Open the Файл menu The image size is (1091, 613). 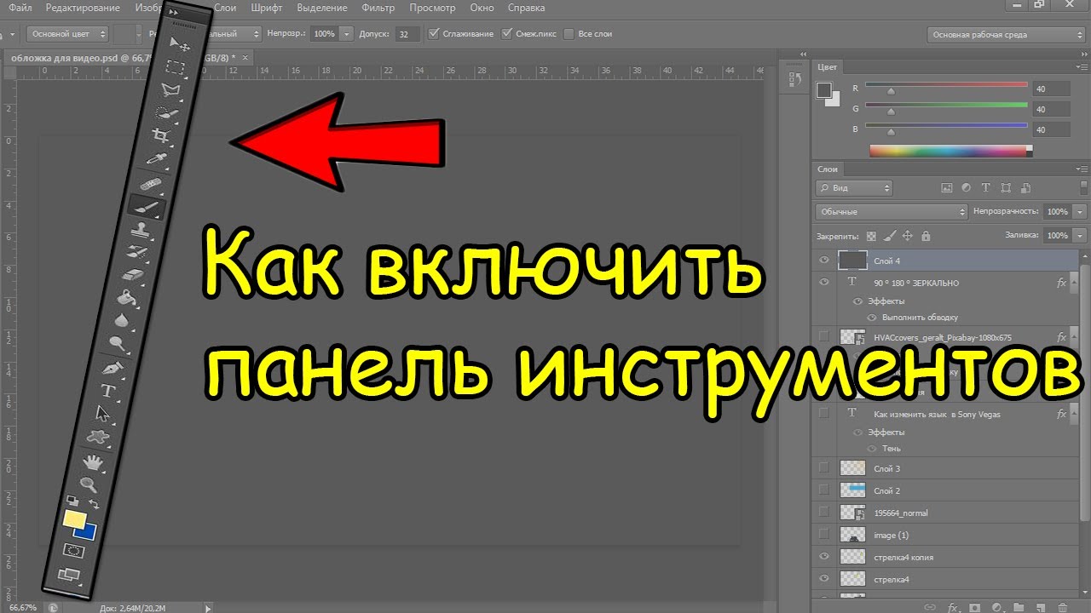coord(20,8)
